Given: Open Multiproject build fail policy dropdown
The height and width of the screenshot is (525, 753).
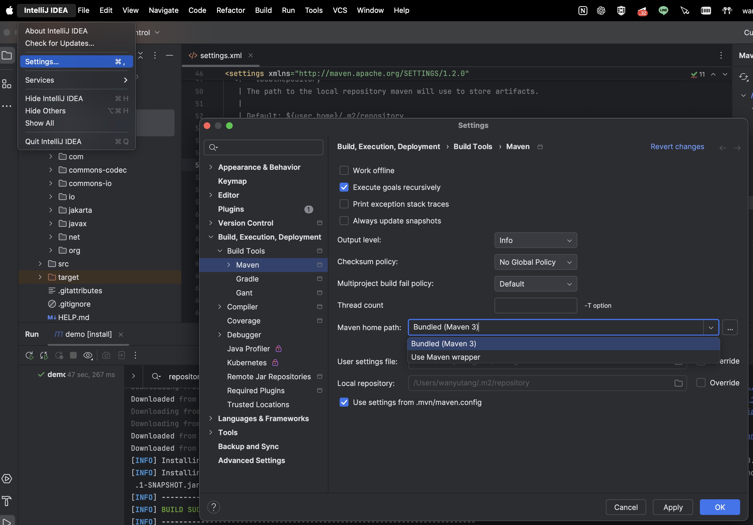Looking at the screenshot, I should point(536,284).
